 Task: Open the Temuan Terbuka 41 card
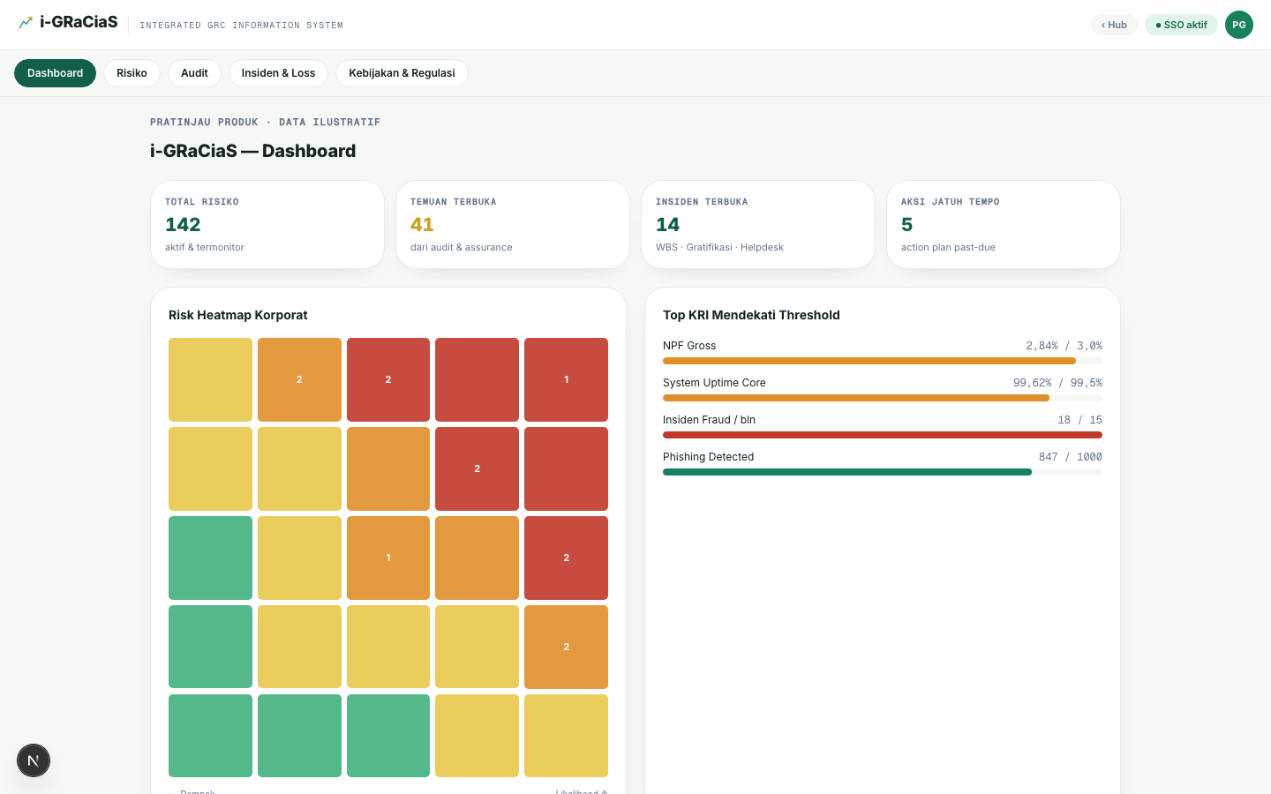click(x=513, y=225)
